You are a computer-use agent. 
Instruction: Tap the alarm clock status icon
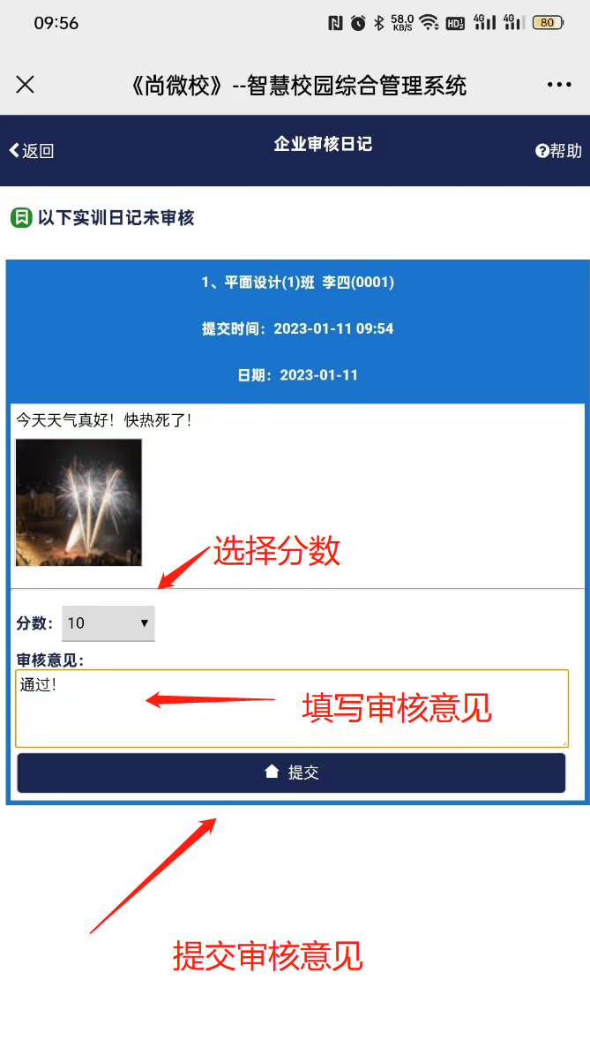(x=358, y=23)
